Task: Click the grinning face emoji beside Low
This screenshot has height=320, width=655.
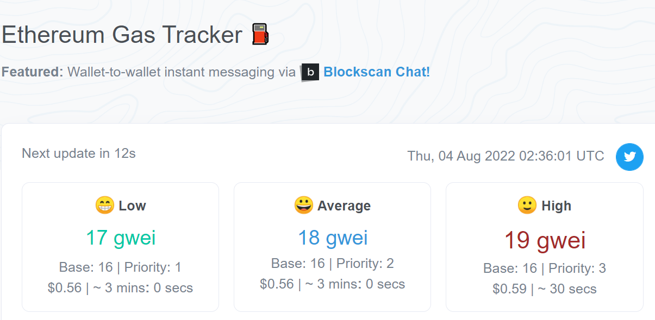Action: (104, 206)
